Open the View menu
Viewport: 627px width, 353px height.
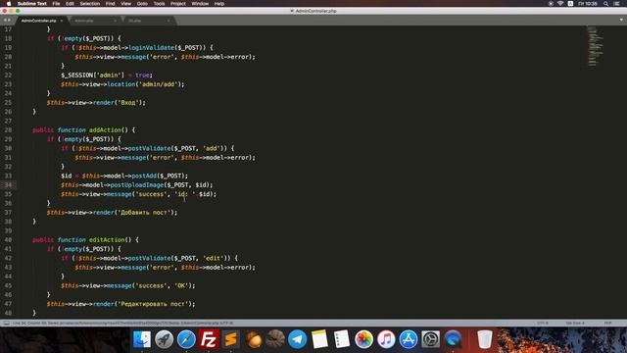[x=126, y=4]
